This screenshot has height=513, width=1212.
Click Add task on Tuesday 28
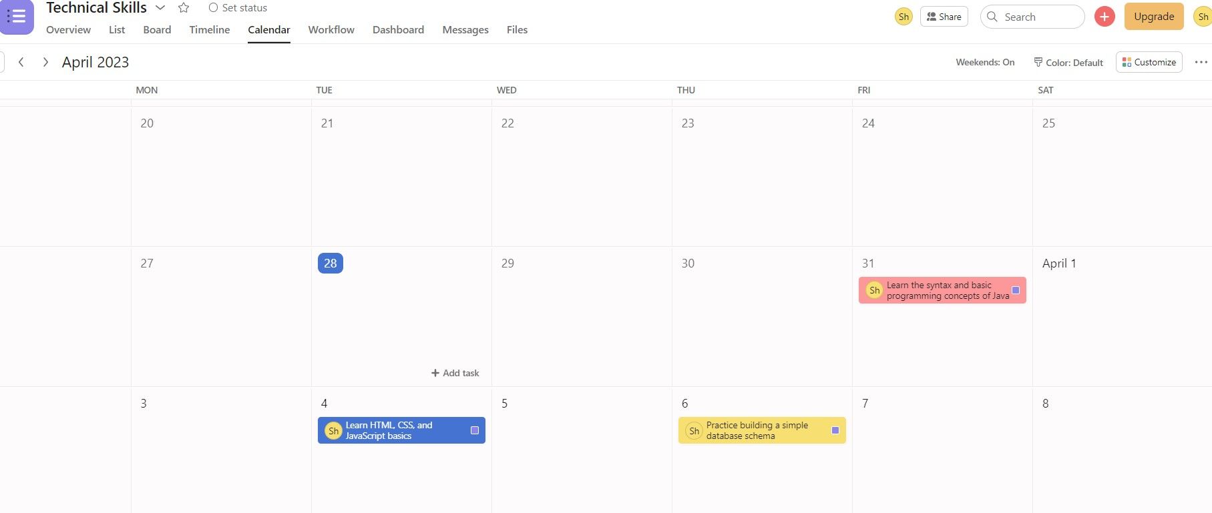455,373
